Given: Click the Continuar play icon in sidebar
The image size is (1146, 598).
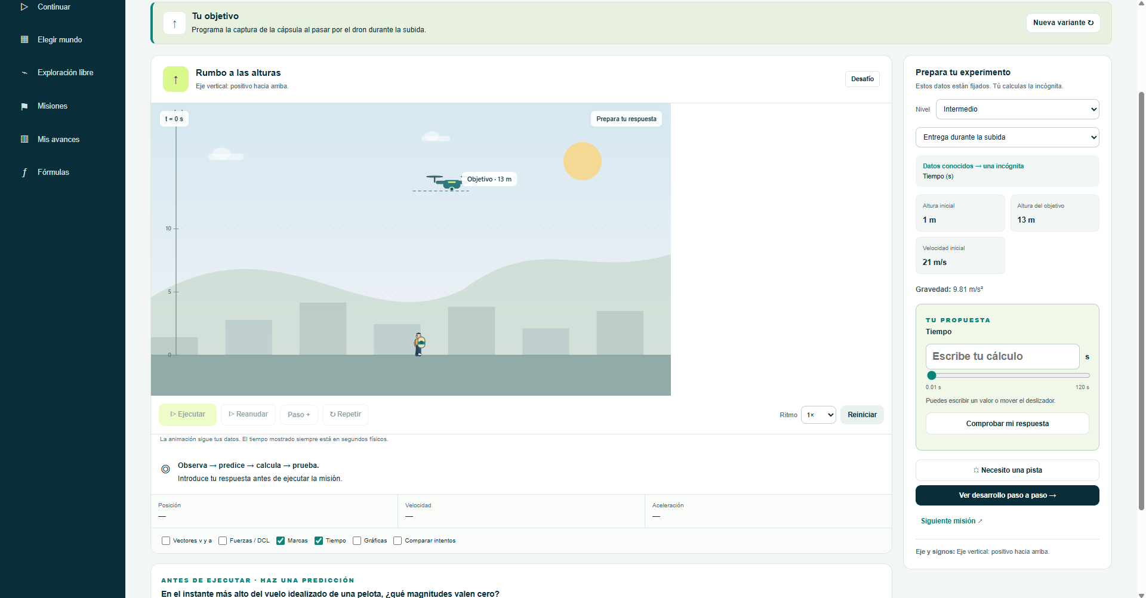Looking at the screenshot, I should point(24,7).
